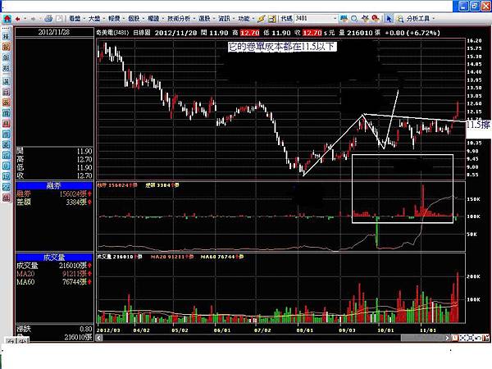
Task: Open the 資訊 menu
Action: point(224,19)
